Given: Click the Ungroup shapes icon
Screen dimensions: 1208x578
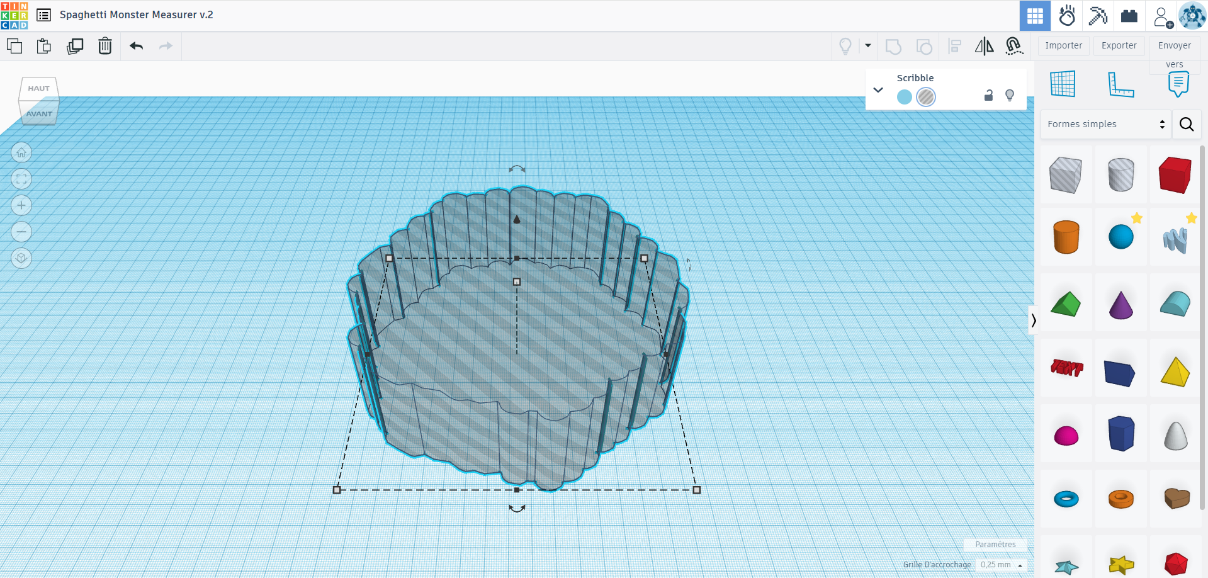Looking at the screenshot, I should click(x=924, y=47).
